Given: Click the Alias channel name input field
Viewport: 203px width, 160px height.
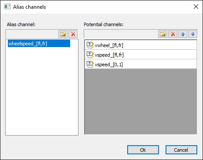Looking at the screenshot, I should [x=32, y=34].
